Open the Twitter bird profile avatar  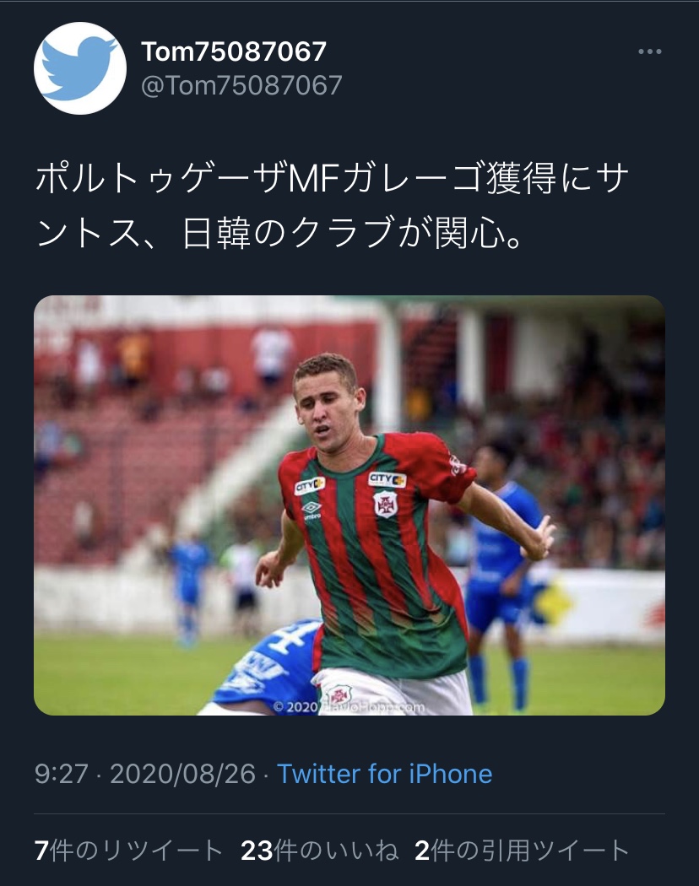(x=79, y=68)
